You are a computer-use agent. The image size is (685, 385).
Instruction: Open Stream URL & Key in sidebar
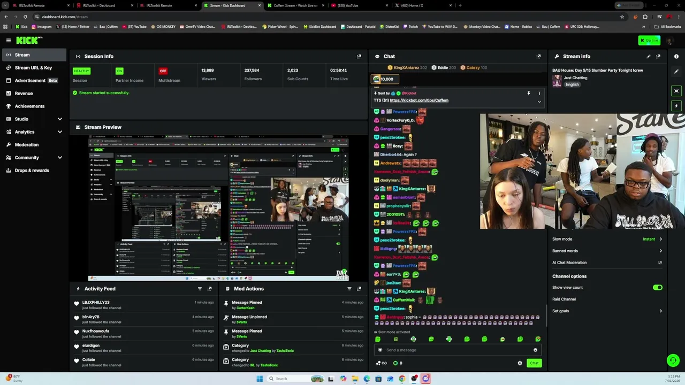pos(33,68)
